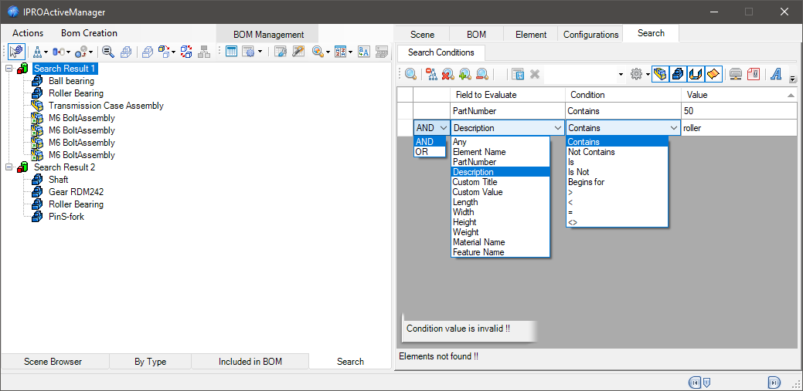Click the save search conditions disk icon
This screenshot has width=803, height=391.
[518, 74]
